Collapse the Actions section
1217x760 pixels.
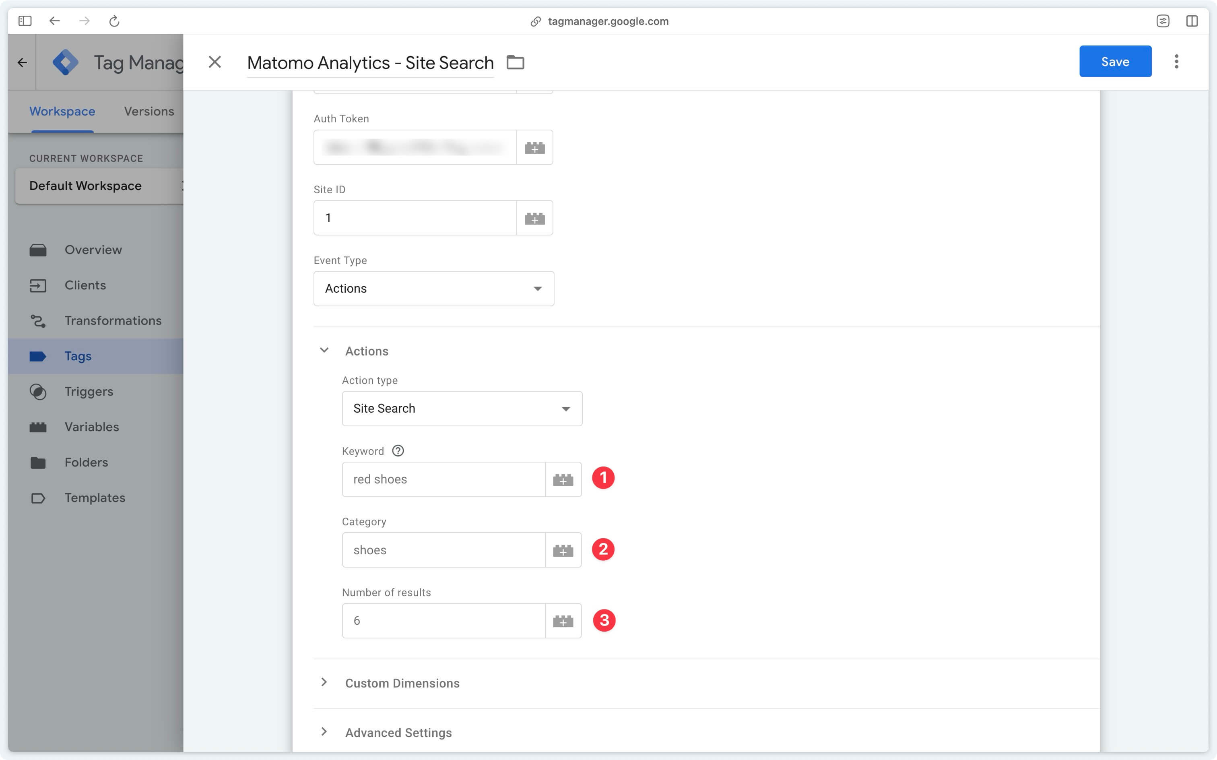325,350
